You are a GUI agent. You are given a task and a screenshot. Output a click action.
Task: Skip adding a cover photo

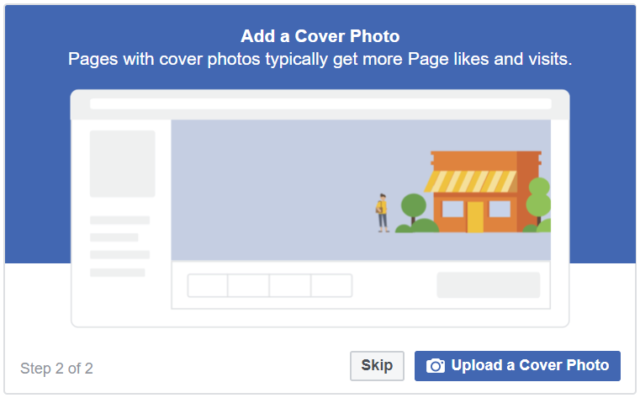pyautogui.click(x=377, y=366)
